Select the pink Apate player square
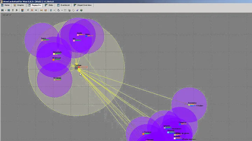Screen dimensions: 252x141 click(x=78, y=35)
